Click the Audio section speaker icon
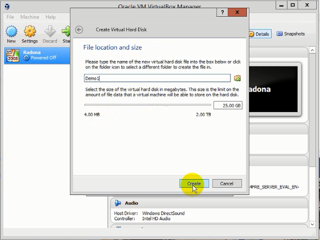The height and width of the screenshot is (240, 320). (118, 203)
